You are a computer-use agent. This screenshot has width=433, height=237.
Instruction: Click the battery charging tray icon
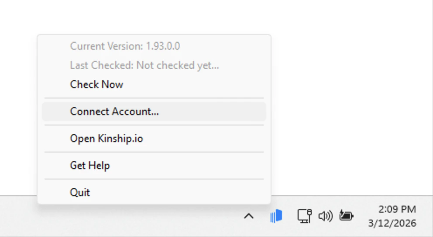point(346,216)
